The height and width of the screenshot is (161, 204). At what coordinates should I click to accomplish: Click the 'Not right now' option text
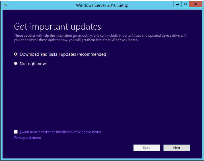(33, 64)
